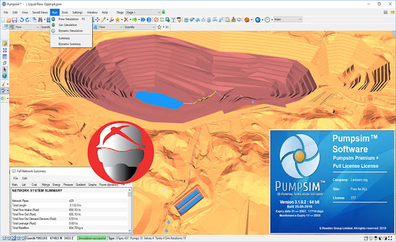Click the outline star icon on the second toolbar
The height and width of the screenshot is (242, 396).
159,27
